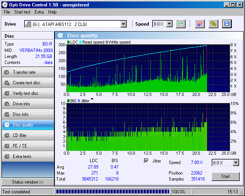The width and height of the screenshot is (245, 196).
Task: Click the Drive info icon
Action: click(7, 104)
